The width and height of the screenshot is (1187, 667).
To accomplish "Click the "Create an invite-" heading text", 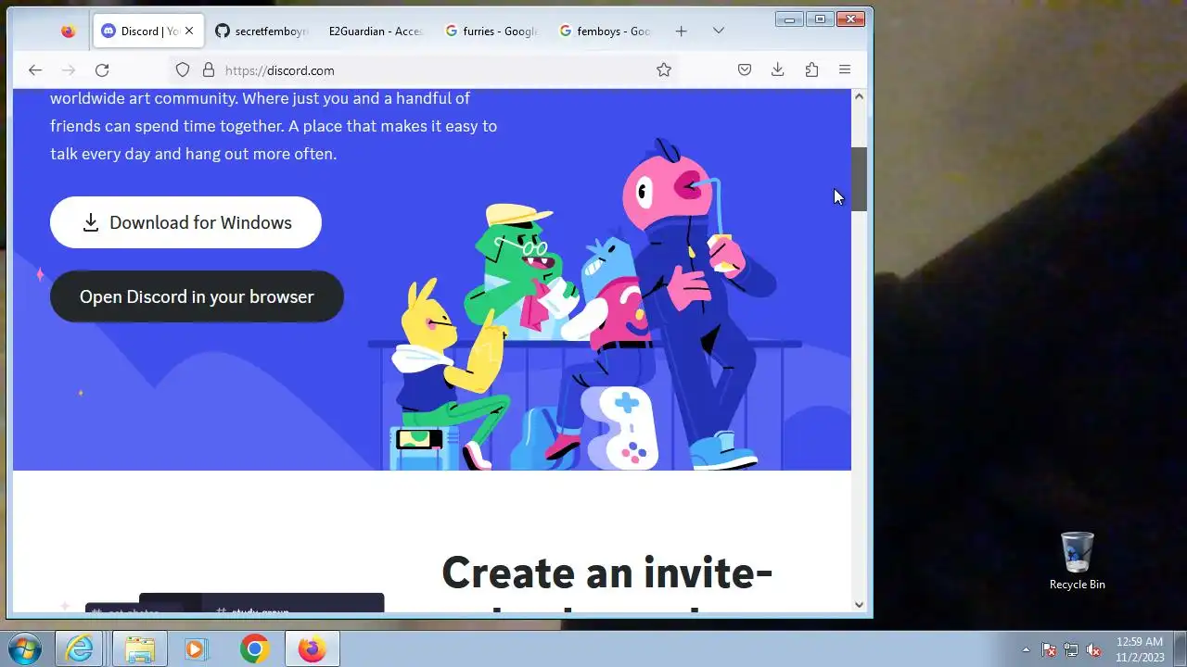I will point(606,573).
